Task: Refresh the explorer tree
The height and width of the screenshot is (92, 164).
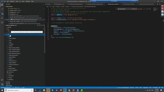Action: (x=42, y=25)
